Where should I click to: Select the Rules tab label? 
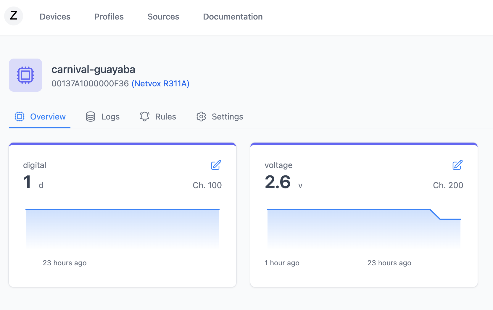point(165,117)
